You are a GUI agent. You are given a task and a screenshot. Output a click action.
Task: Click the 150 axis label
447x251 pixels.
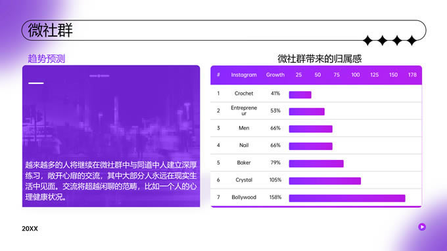pos(393,75)
